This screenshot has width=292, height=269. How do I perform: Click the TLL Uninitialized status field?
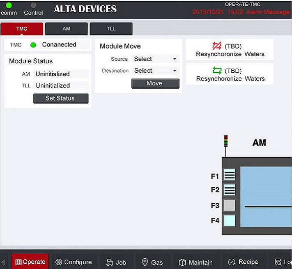[61, 86]
